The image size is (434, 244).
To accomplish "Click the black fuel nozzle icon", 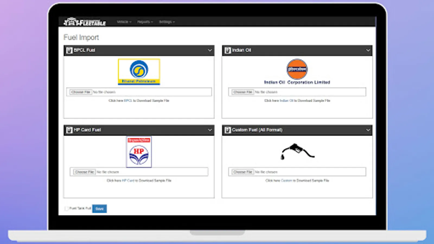I will click(x=297, y=152).
